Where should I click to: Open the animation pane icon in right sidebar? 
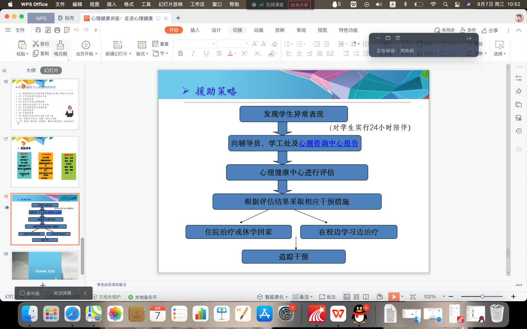pos(518,91)
